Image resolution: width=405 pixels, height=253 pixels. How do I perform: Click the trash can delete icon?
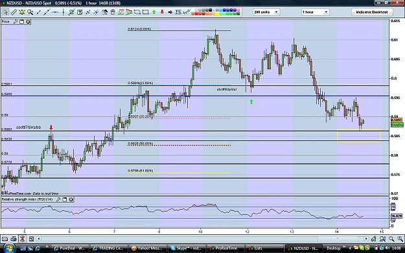coord(113,12)
